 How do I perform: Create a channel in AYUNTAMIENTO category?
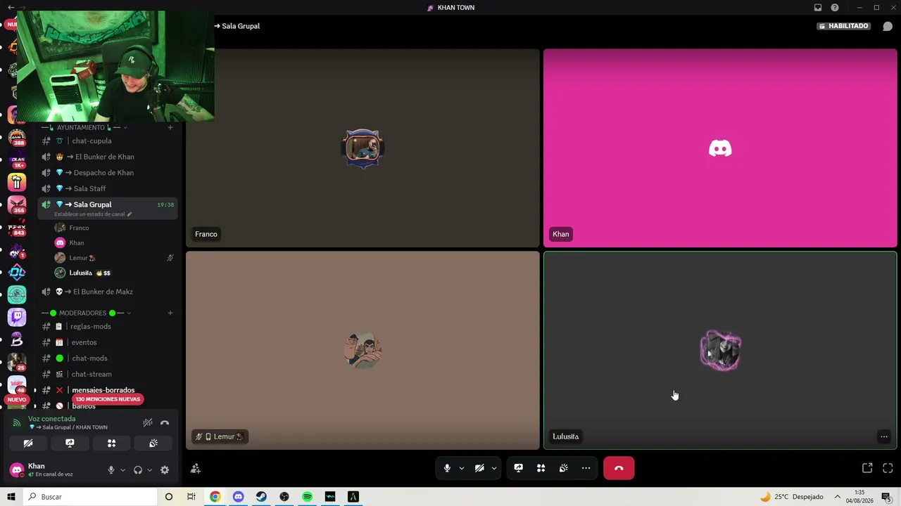[170, 127]
